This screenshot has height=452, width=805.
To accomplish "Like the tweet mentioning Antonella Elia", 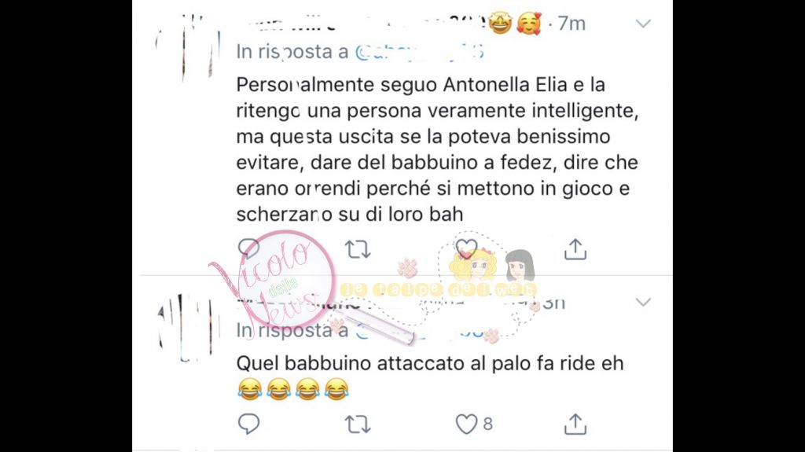I will tap(466, 249).
